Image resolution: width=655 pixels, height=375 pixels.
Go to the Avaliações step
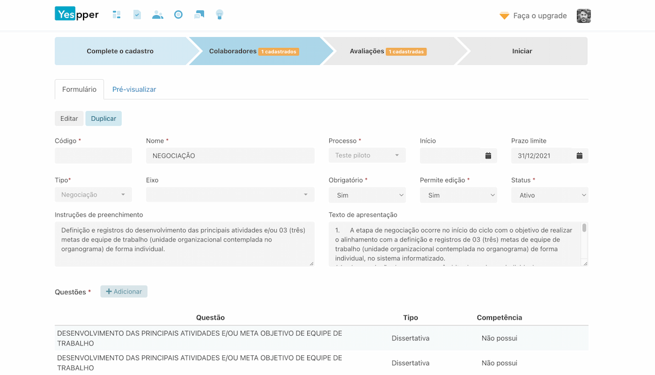388,51
